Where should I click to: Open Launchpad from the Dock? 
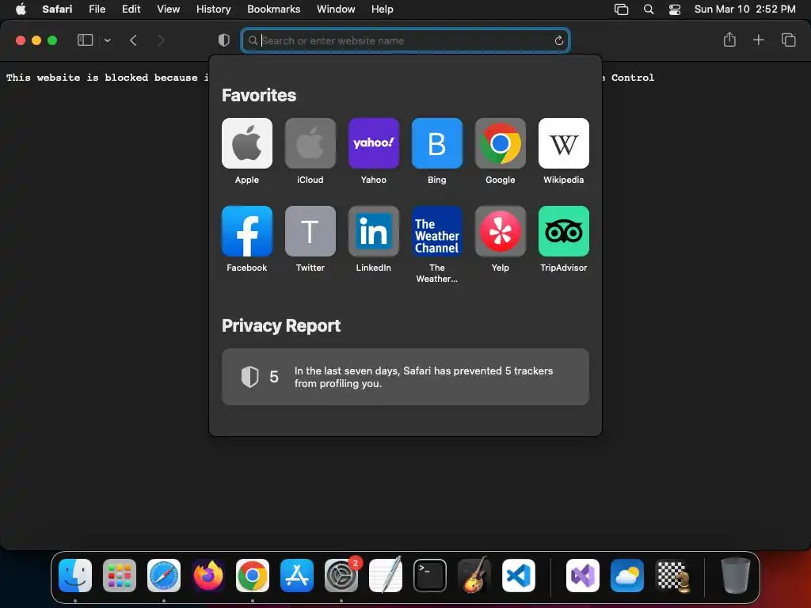click(x=120, y=576)
